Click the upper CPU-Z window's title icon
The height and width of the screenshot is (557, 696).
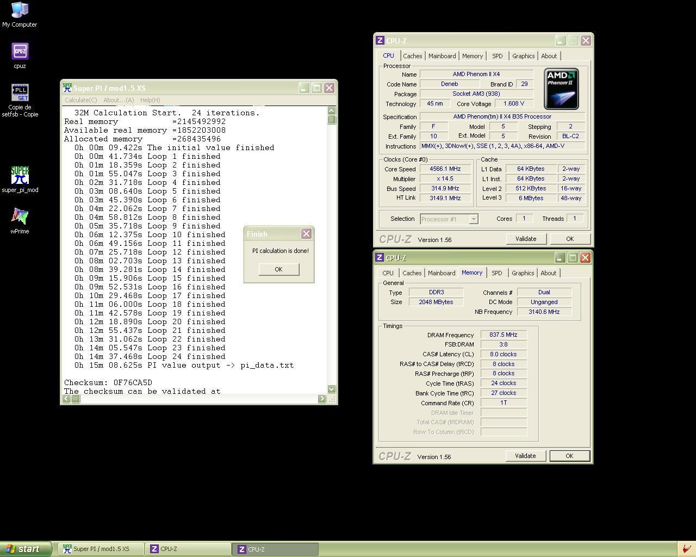[380, 40]
